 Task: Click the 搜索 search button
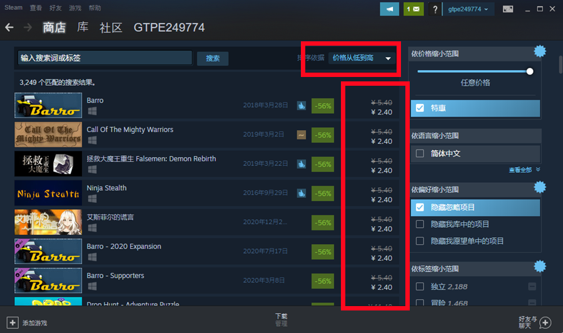213,58
